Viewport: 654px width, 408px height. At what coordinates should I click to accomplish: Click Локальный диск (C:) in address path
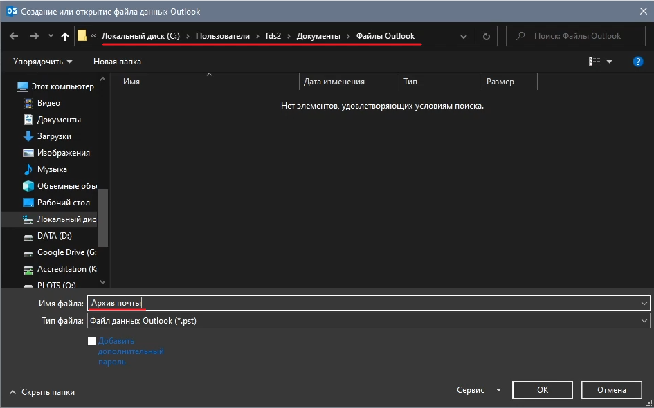[141, 36]
